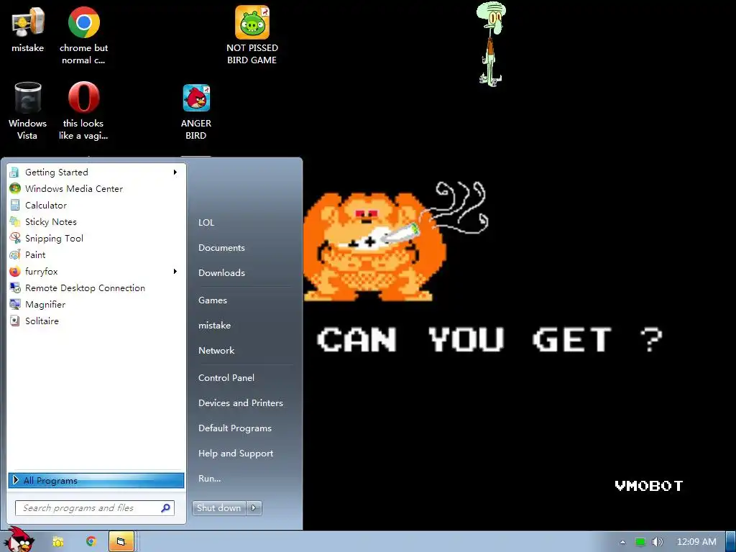
Task: Select the Calculator label
Action: 46,205
